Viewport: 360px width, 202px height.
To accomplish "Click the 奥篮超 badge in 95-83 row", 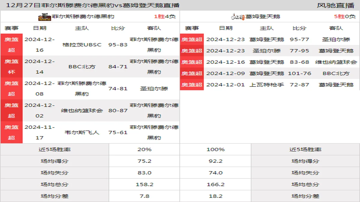I will click(x=11, y=45).
